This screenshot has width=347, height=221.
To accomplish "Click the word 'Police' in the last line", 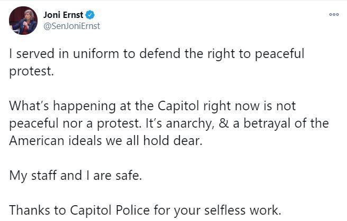I will point(133,210).
